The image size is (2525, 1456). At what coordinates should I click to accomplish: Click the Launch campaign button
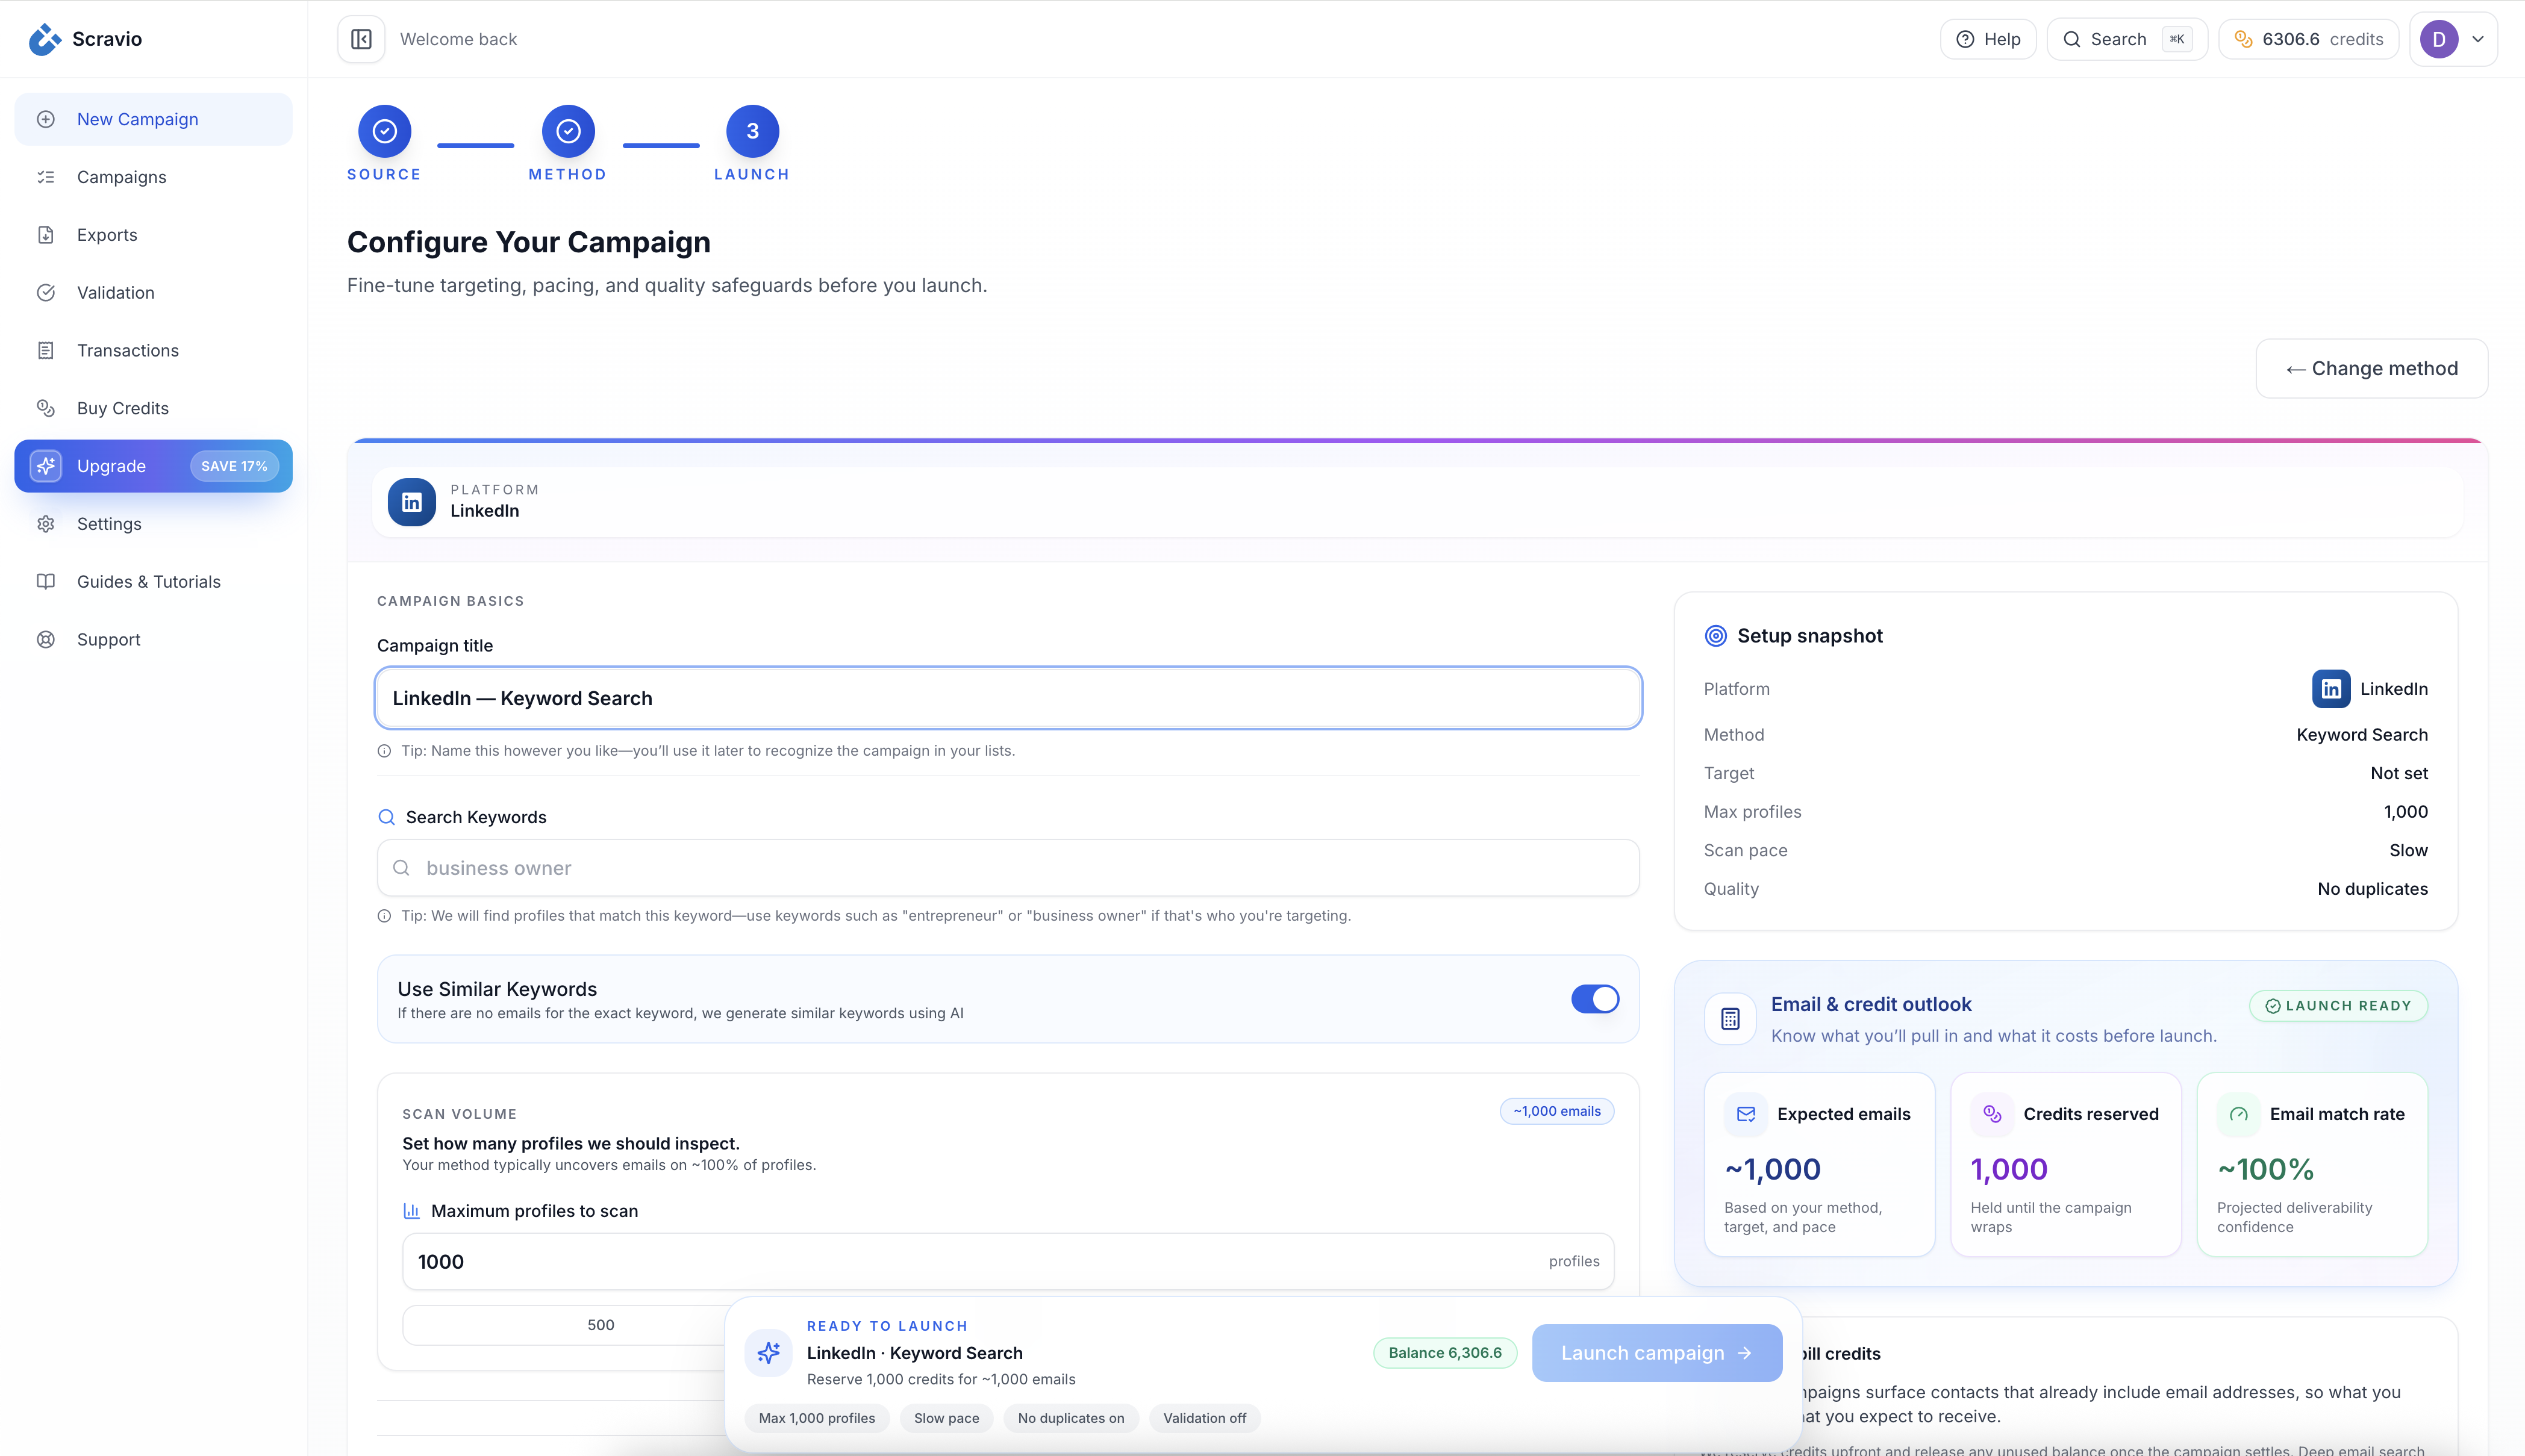1656,1353
